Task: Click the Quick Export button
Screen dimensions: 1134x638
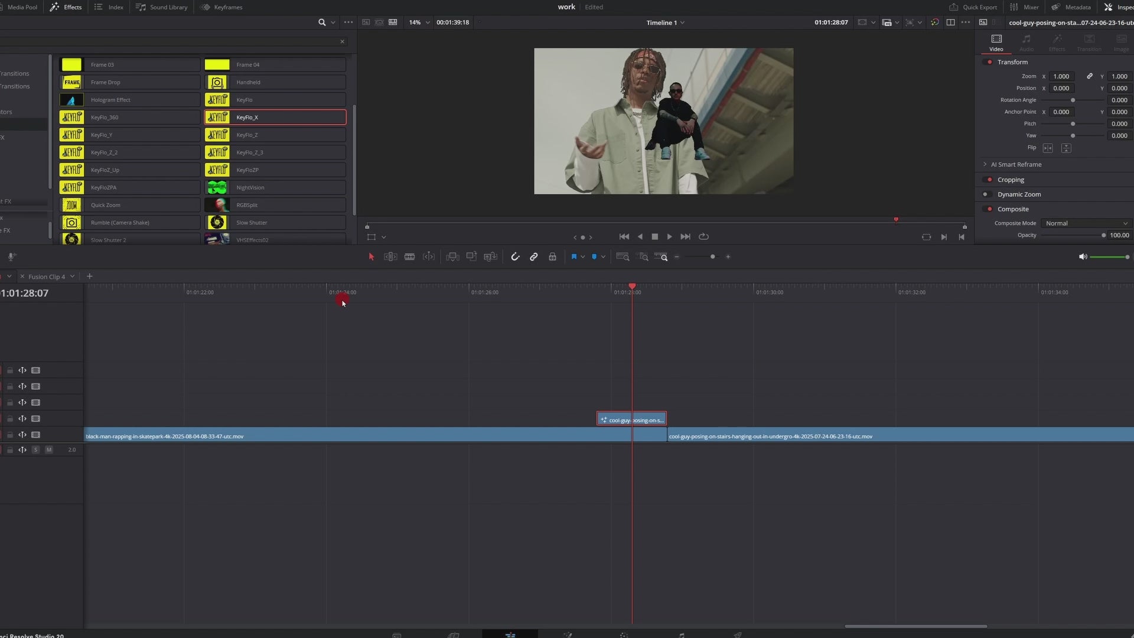Action: pyautogui.click(x=973, y=7)
